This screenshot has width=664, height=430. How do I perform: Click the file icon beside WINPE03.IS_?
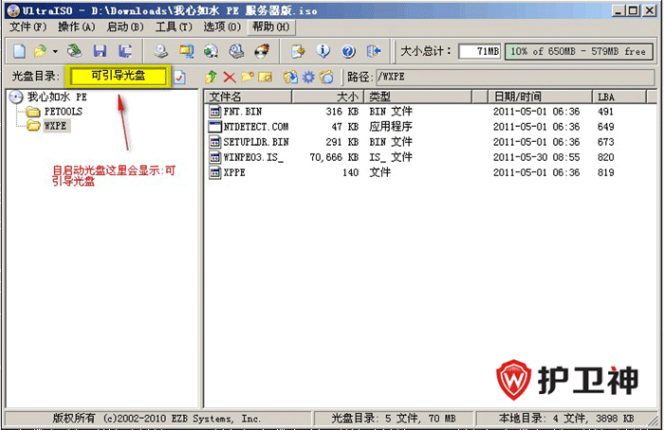point(215,157)
